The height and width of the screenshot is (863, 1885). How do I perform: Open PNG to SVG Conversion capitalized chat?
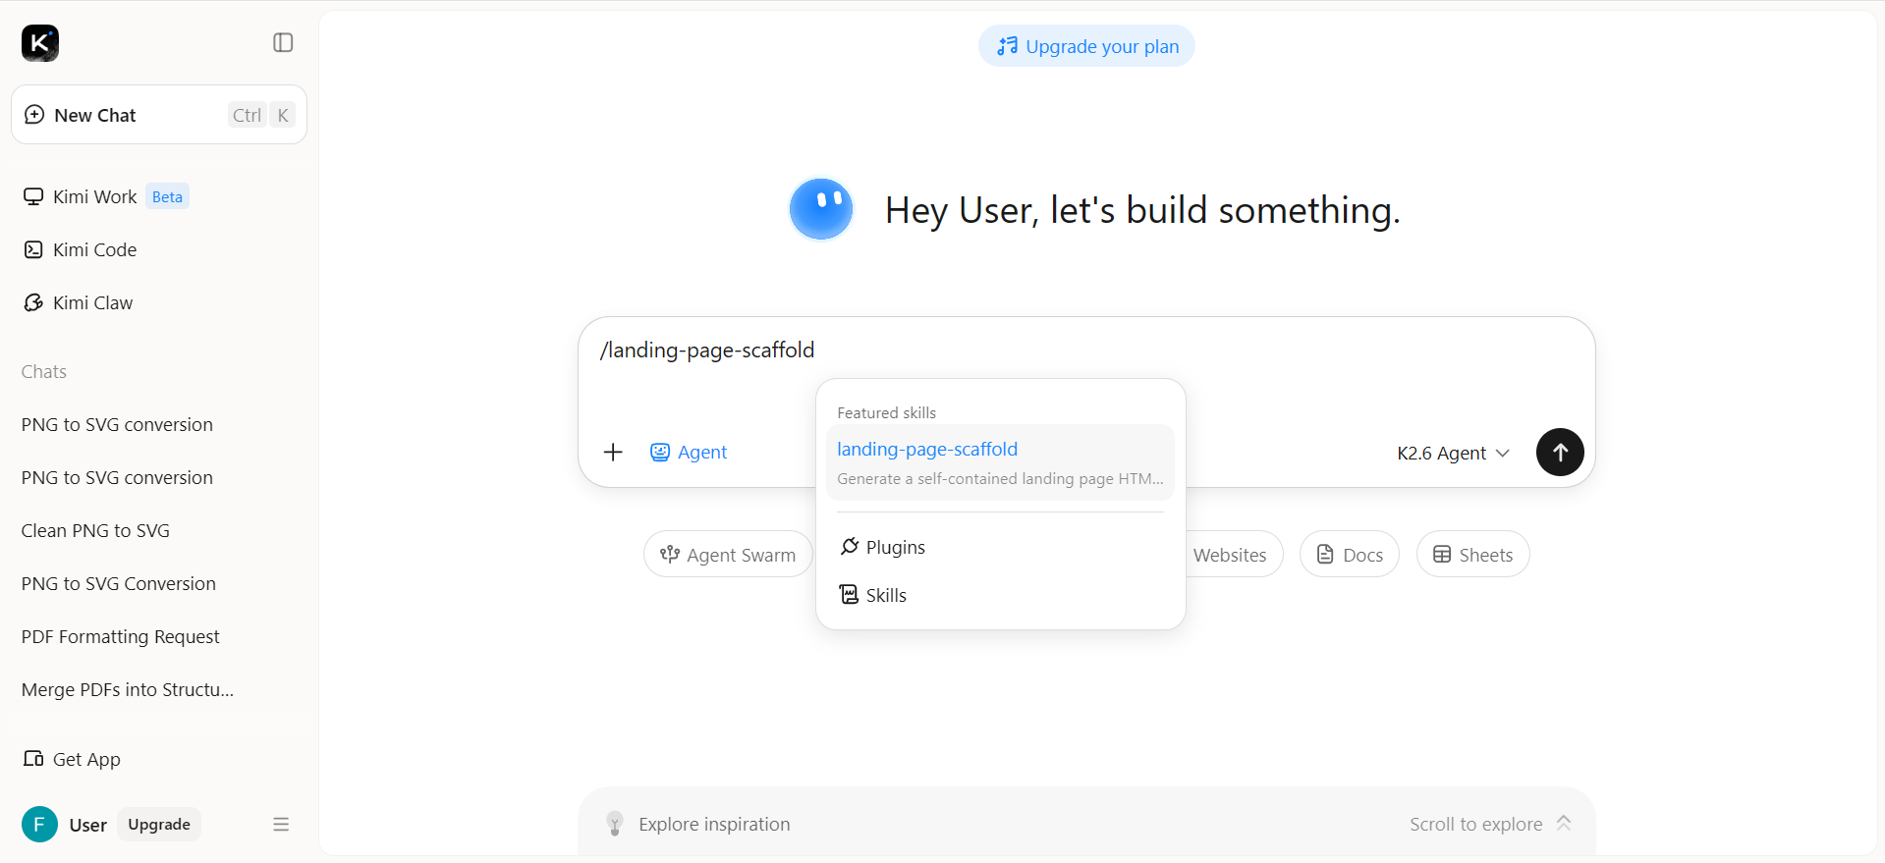118,583
